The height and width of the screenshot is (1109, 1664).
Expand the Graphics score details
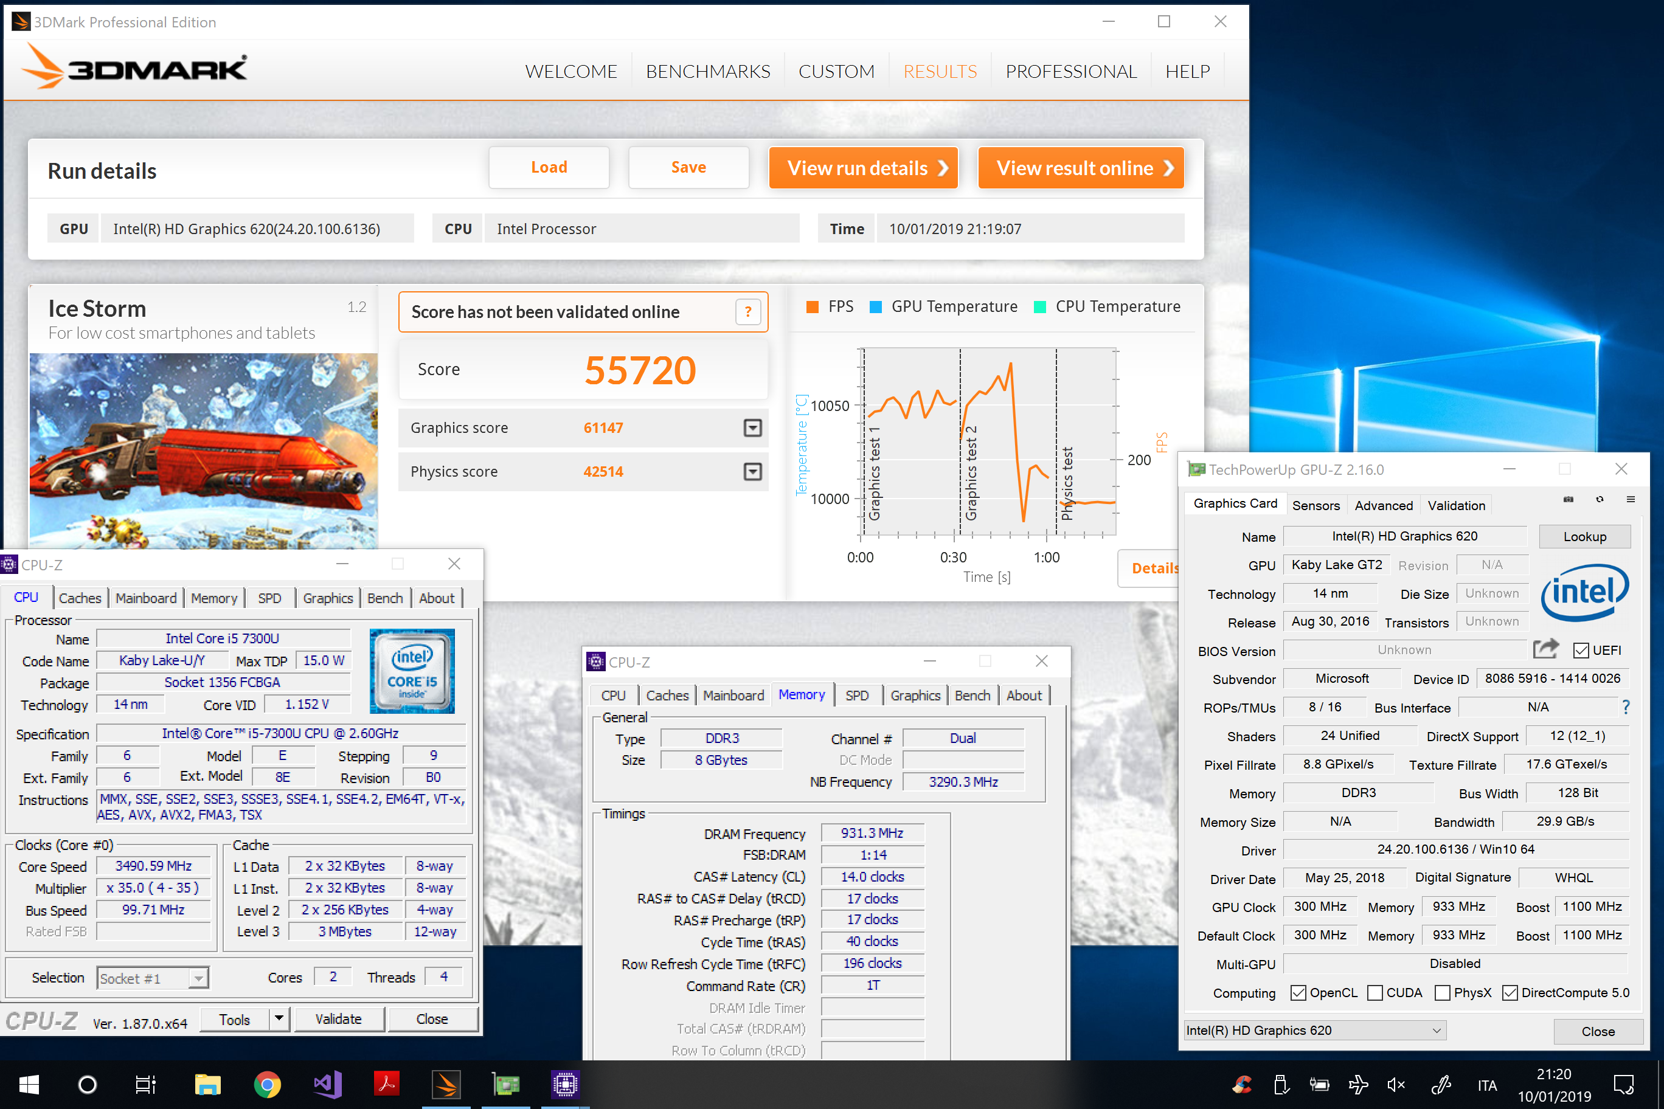[752, 427]
